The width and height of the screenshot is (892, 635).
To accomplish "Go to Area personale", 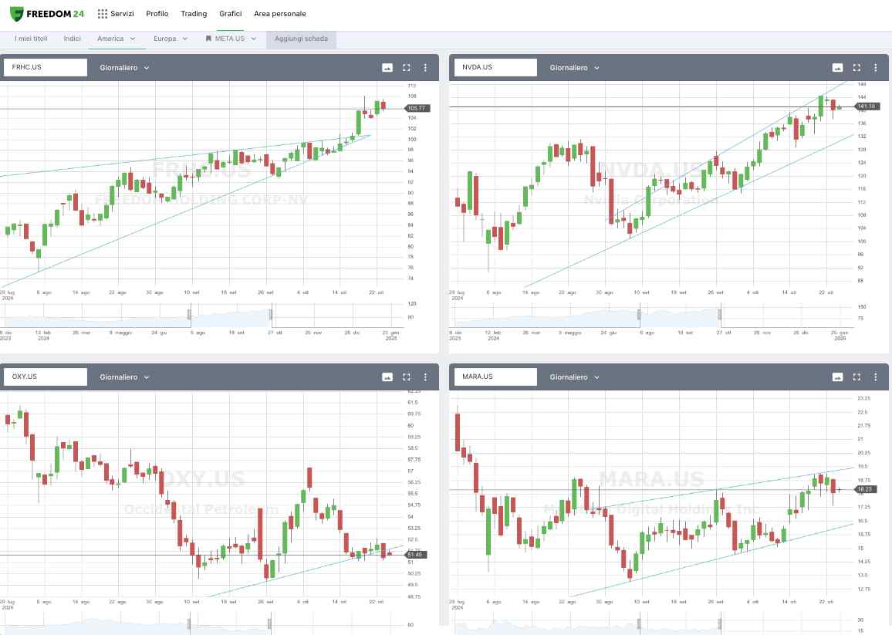I will pyautogui.click(x=279, y=14).
